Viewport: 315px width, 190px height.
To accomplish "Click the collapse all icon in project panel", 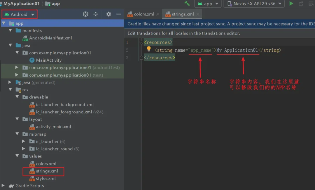I will coord(96,14).
